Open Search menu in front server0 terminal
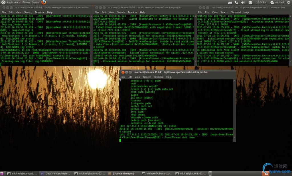Screen dimensions: 292x176 [147, 77]
